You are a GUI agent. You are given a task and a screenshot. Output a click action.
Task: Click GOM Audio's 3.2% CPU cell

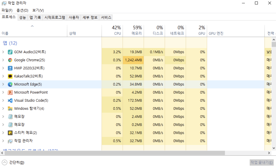pyautogui.click(x=112, y=52)
